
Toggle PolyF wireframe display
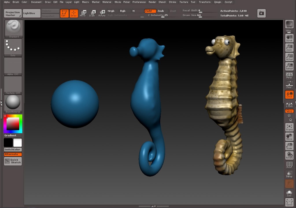[x=289, y=165]
